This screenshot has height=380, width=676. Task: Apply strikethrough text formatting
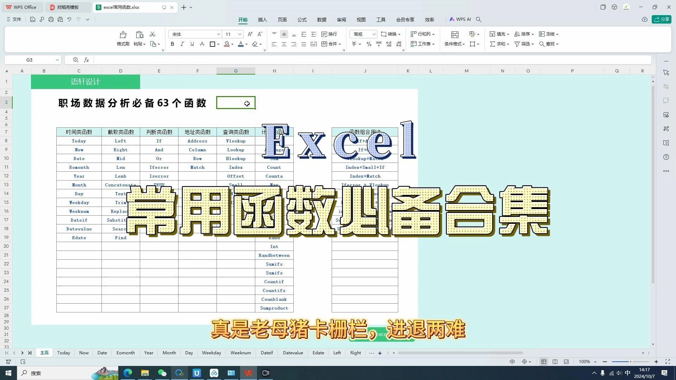(202, 44)
